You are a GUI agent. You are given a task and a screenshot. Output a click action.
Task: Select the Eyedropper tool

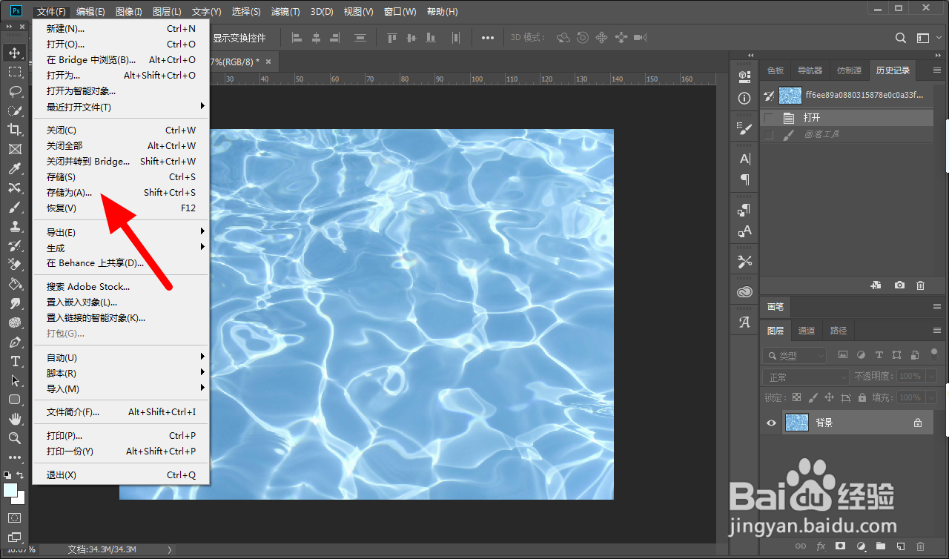[14, 168]
